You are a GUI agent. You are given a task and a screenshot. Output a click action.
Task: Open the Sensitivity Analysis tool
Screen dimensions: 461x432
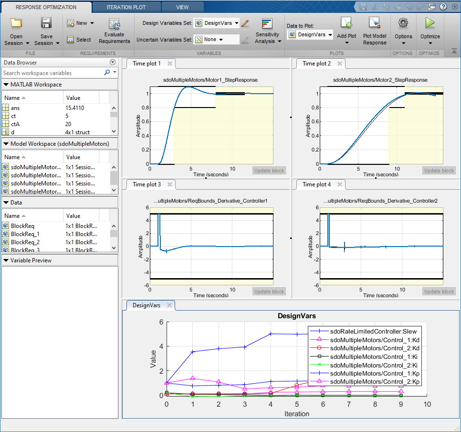click(x=267, y=24)
